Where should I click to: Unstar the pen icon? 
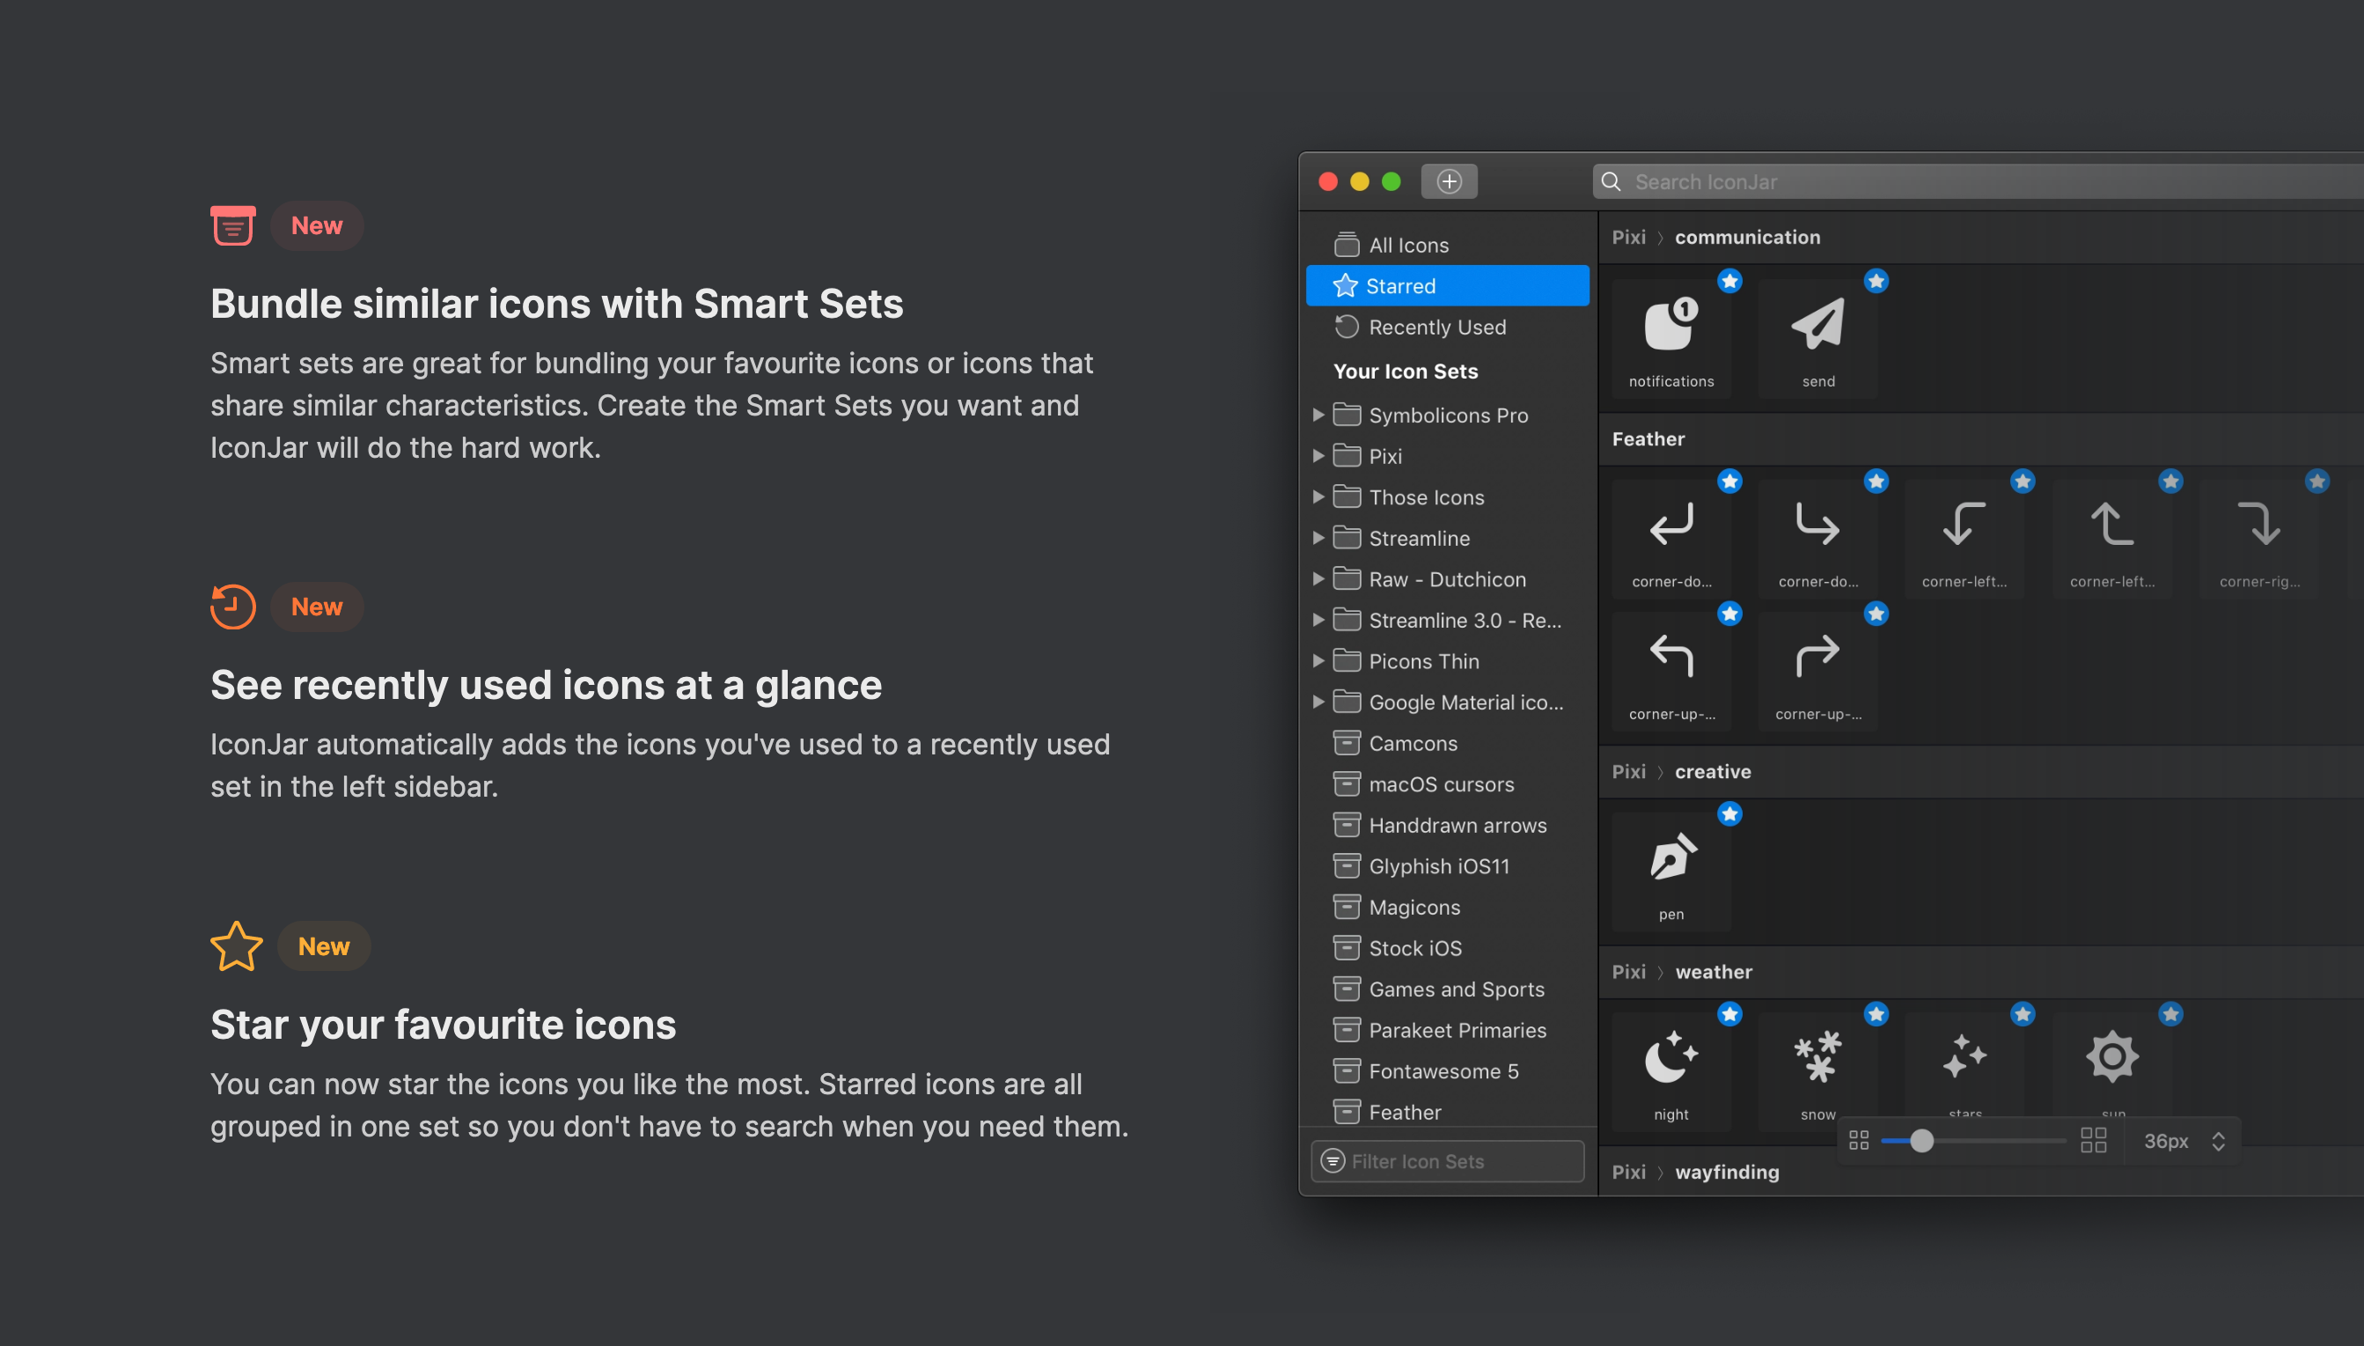[x=1730, y=813]
